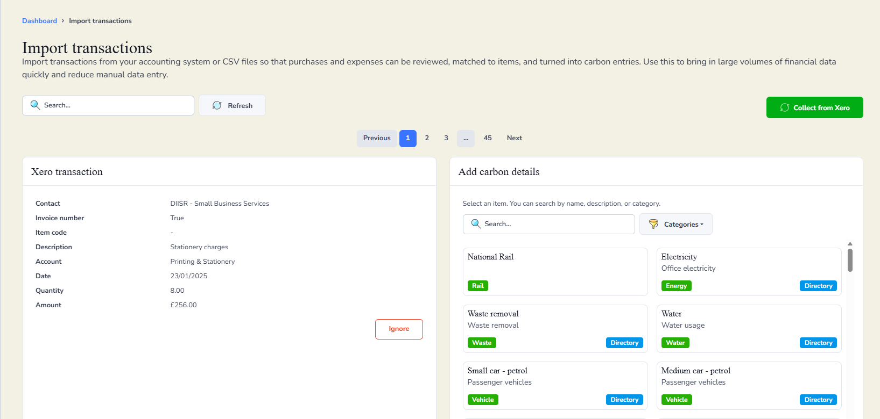
Task: Select page 2 in pagination
Action: 427,138
